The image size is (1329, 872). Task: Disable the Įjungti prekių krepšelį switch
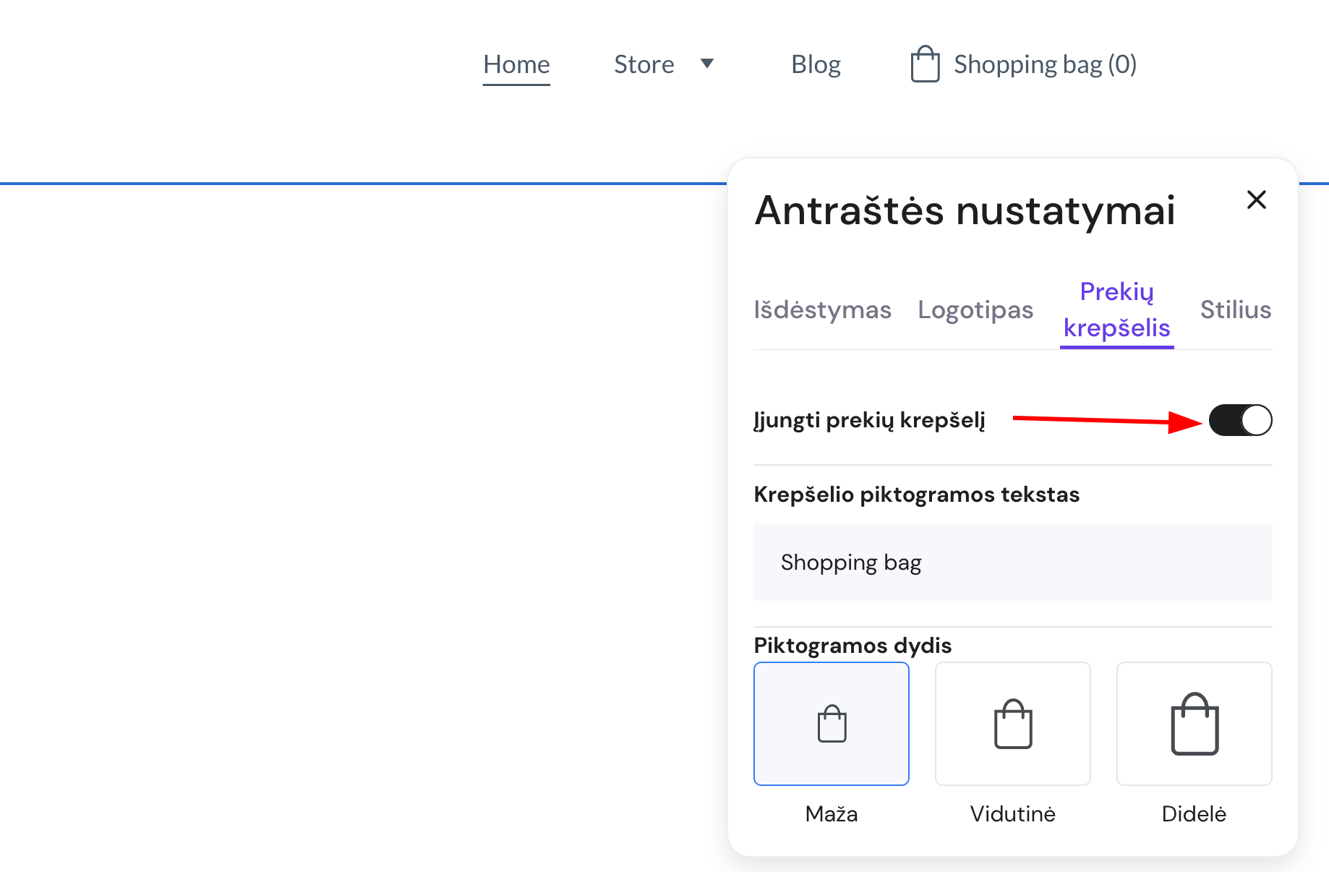[x=1239, y=420]
